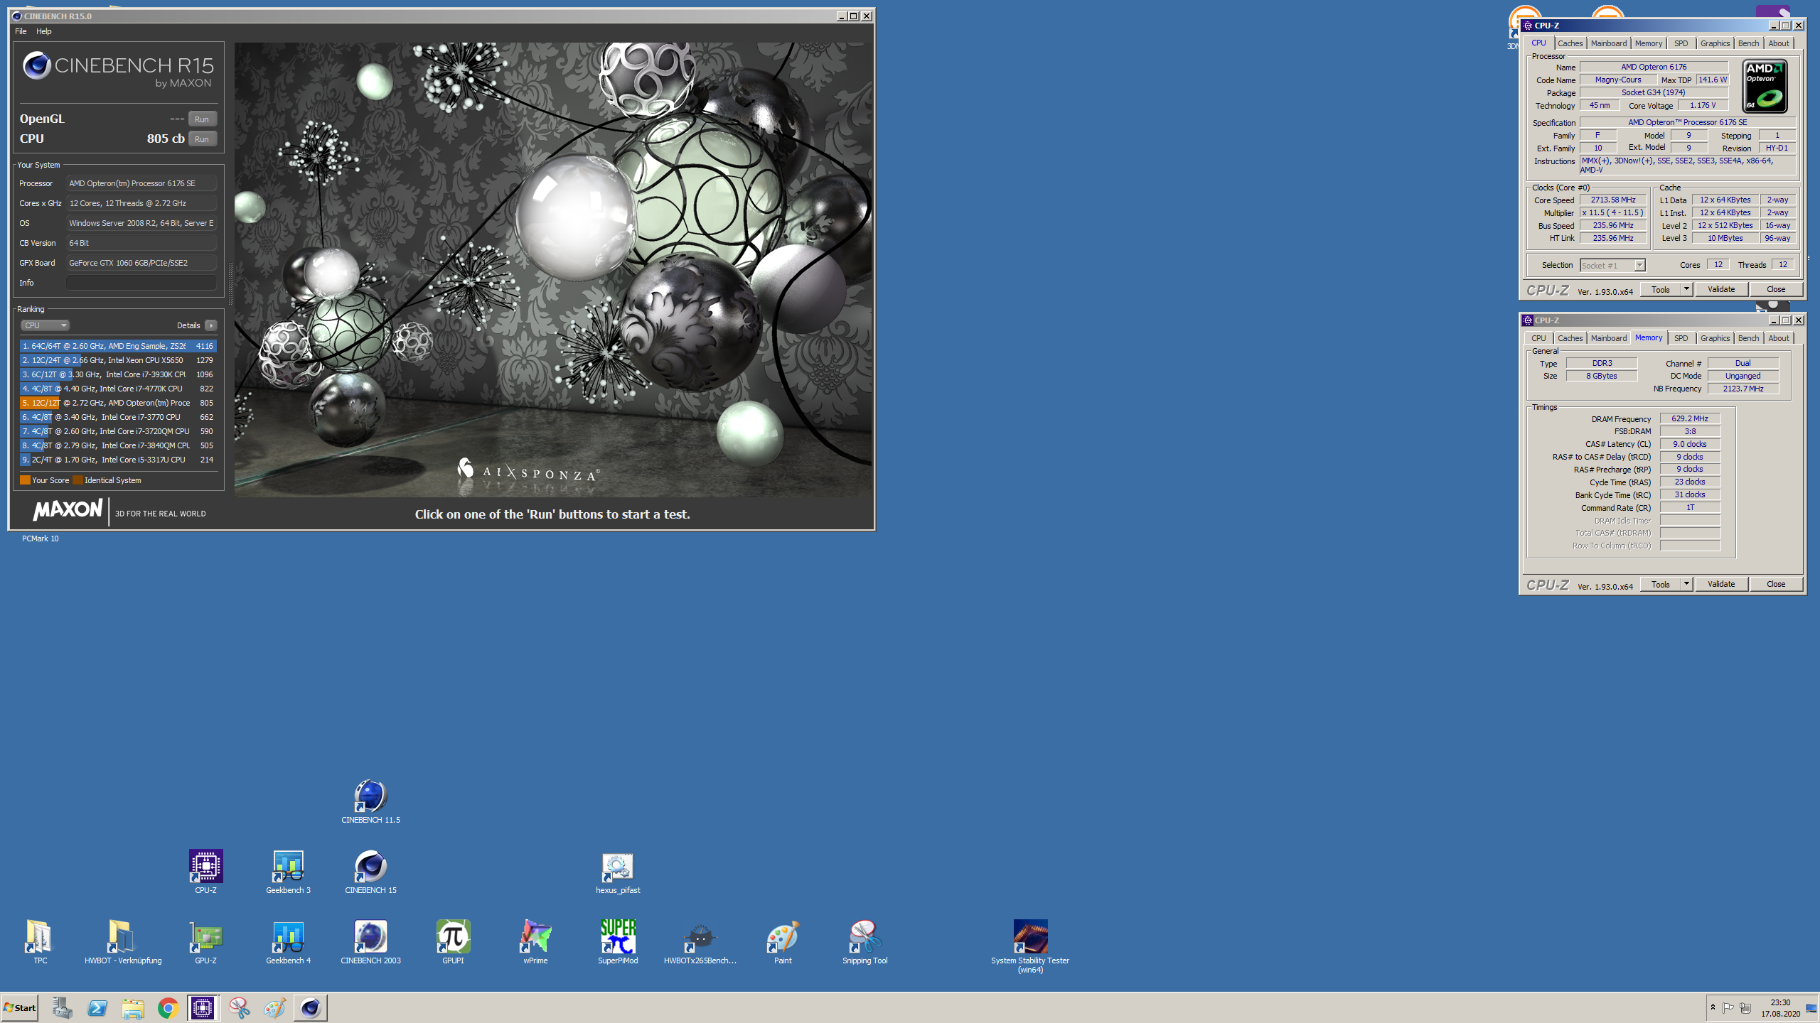1820x1023 pixels.
Task: Open the File menu in Cinebench
Action: [21, 31]
